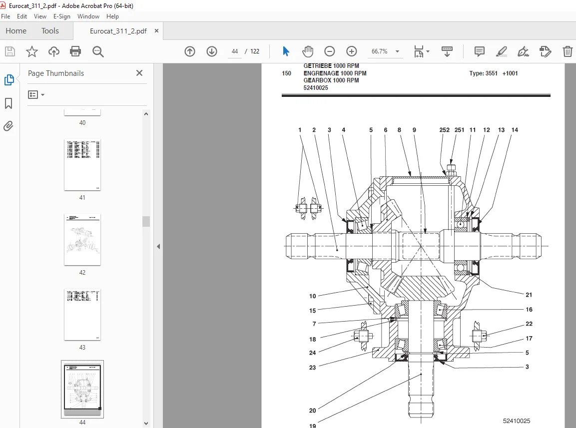The image size is (576, 428).
Task: Open the Page Thumbnails sidebar icon
Action: [x=9, y=80]
